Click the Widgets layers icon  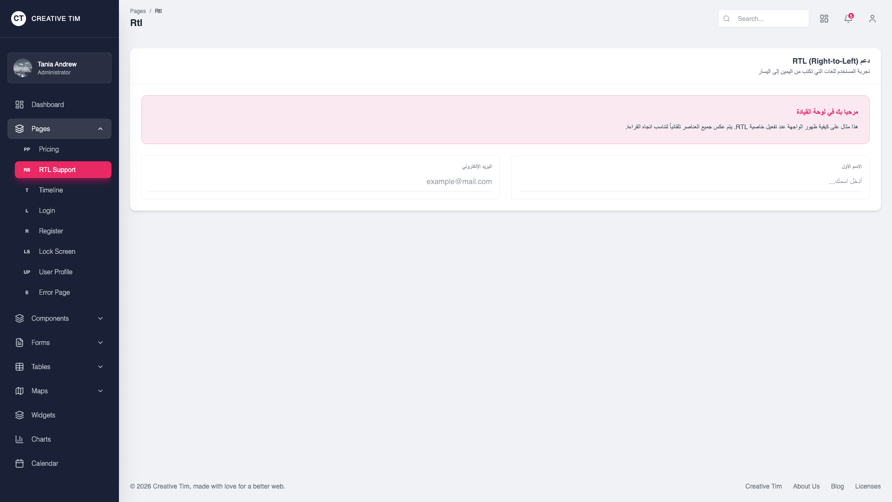coord(19,415)
